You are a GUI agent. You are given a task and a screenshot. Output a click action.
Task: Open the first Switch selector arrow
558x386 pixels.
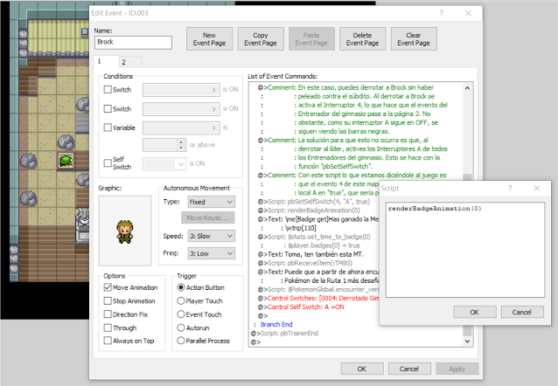pos(214,90)
